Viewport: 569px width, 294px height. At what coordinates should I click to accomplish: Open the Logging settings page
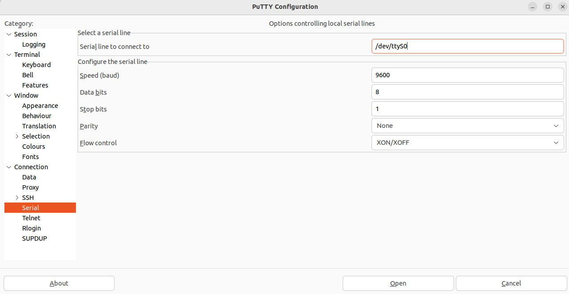coord(34,44)
